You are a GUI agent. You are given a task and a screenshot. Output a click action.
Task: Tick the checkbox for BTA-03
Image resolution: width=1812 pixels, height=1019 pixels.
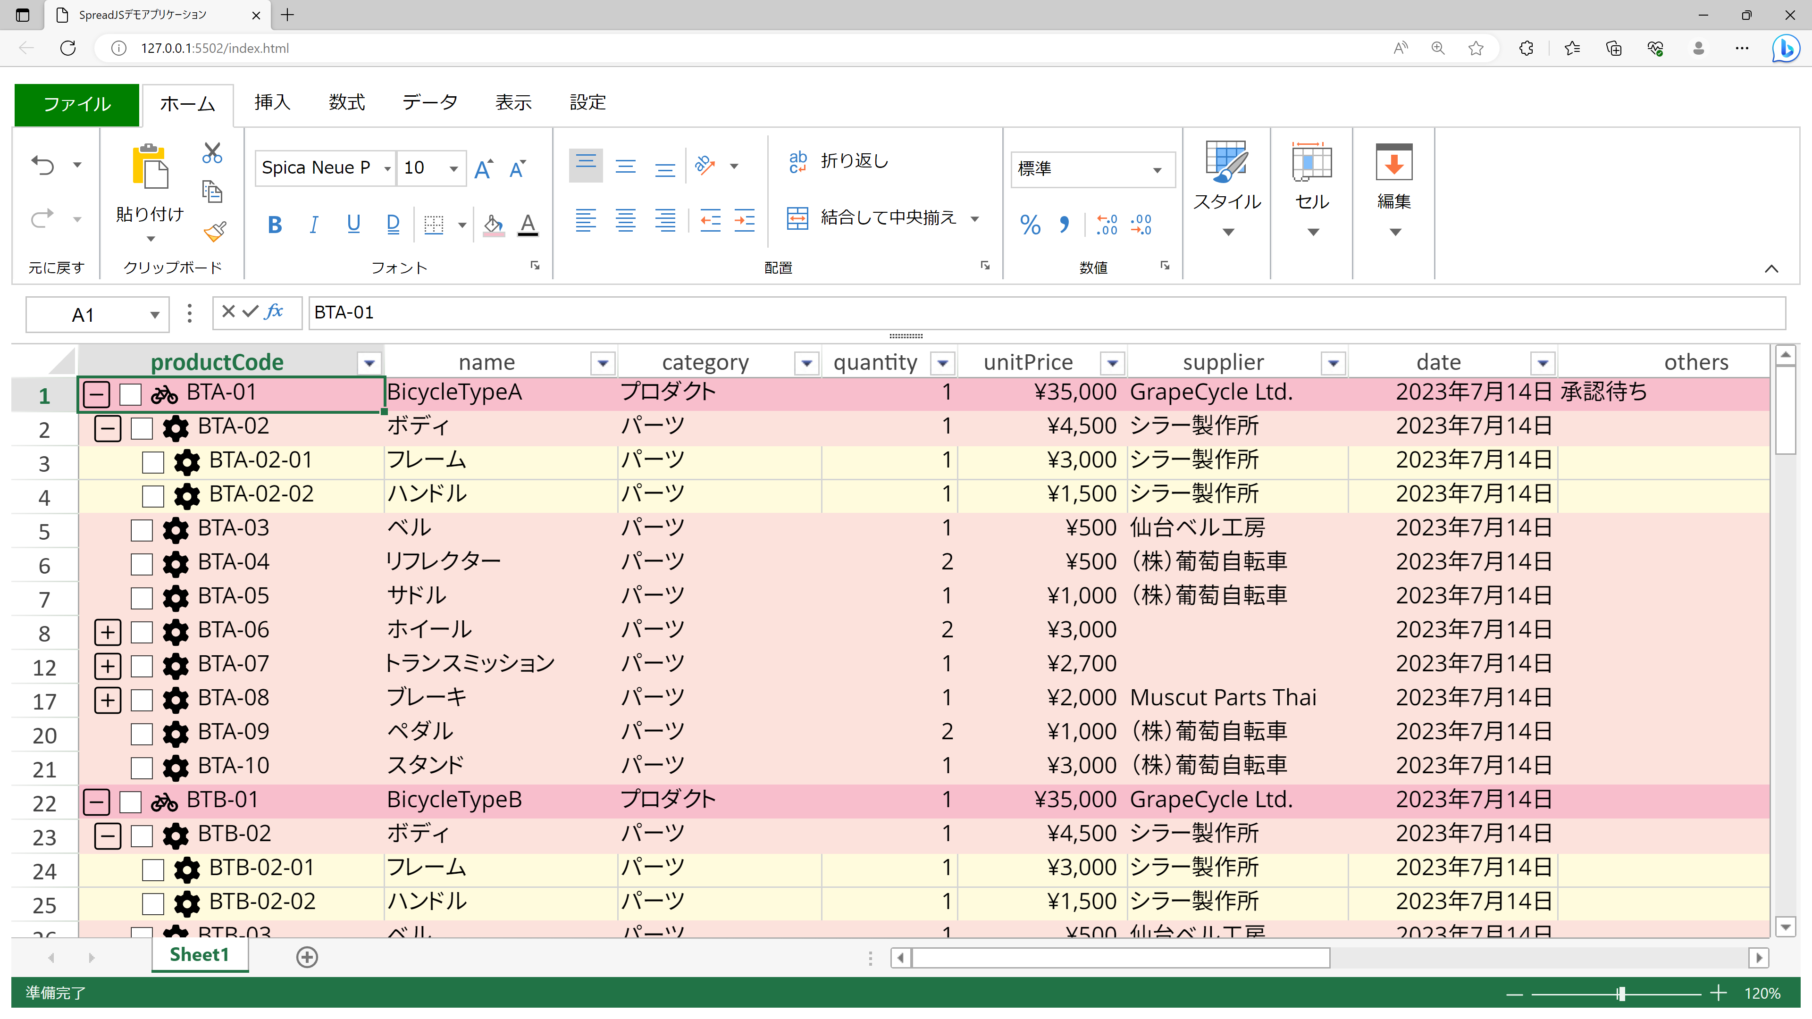[x=142, y=529]
